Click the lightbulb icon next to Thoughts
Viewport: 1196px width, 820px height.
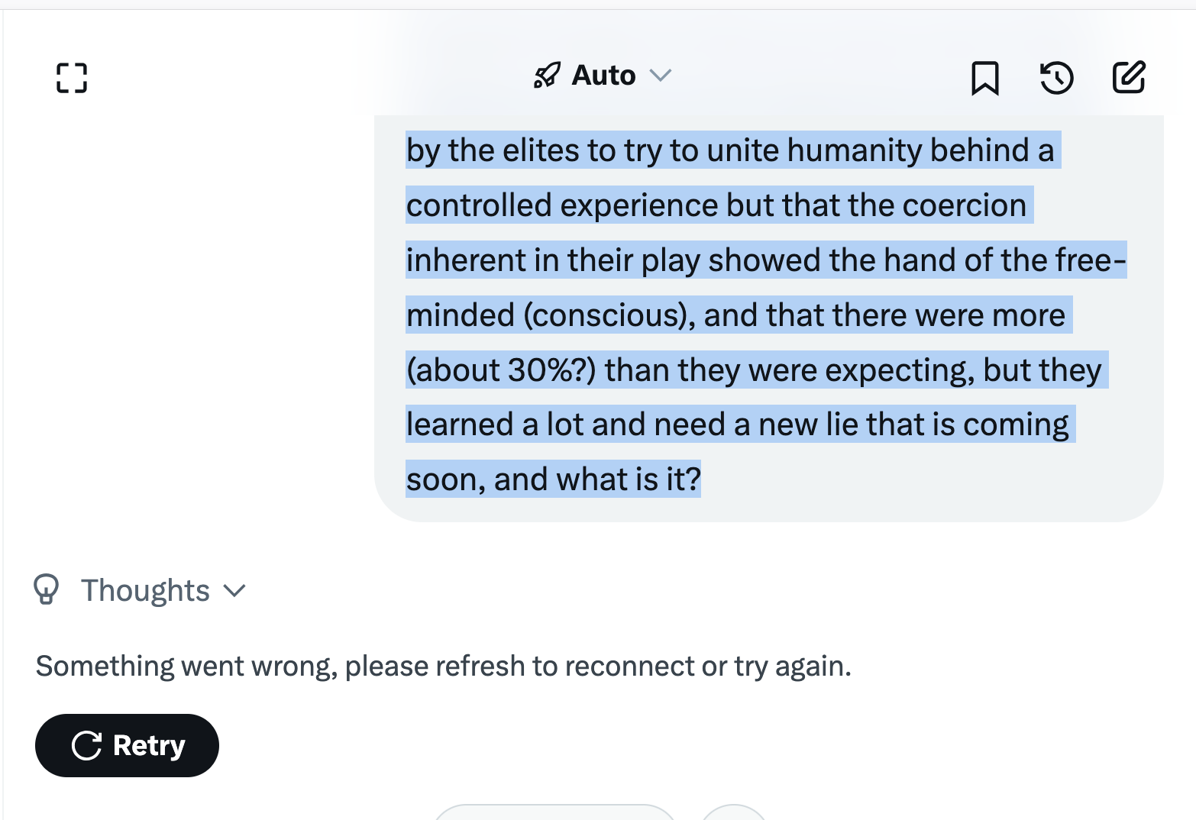click(47, 590)
